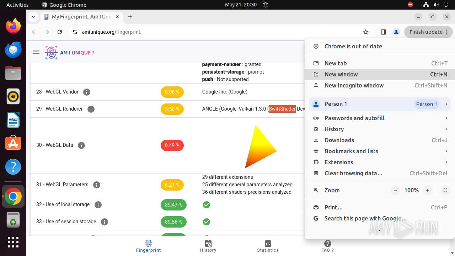Switch to the Statistics bottom tab

point(268,246)
